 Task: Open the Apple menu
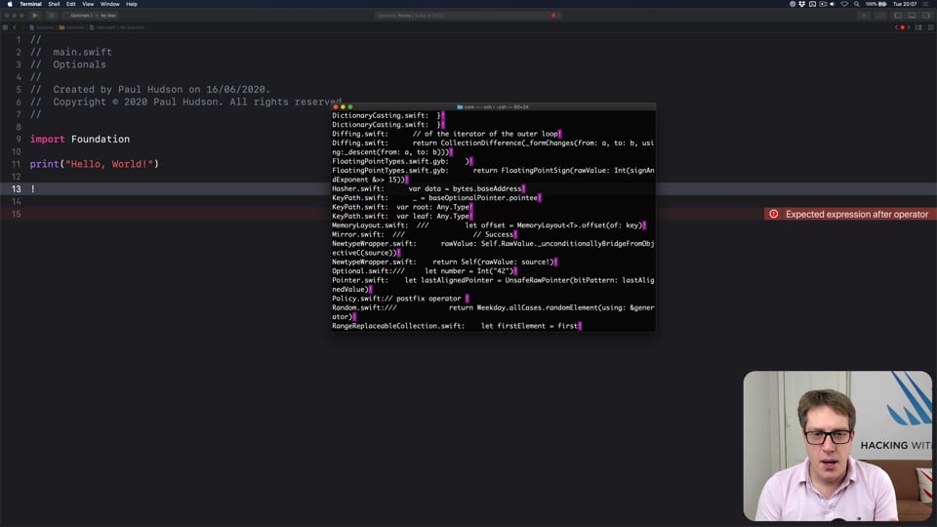[10, 4]
